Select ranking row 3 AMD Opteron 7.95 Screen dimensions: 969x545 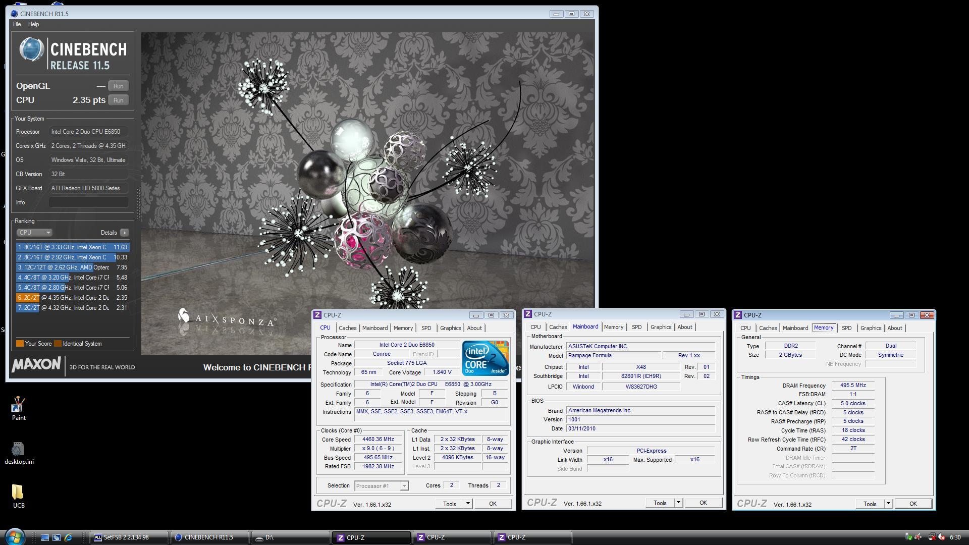tap(73, 267)
